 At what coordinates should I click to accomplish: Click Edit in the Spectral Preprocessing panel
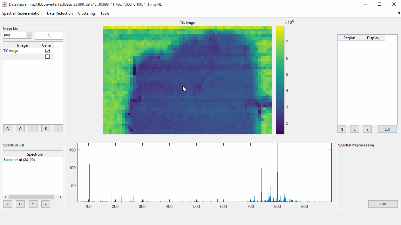point(383,204)
